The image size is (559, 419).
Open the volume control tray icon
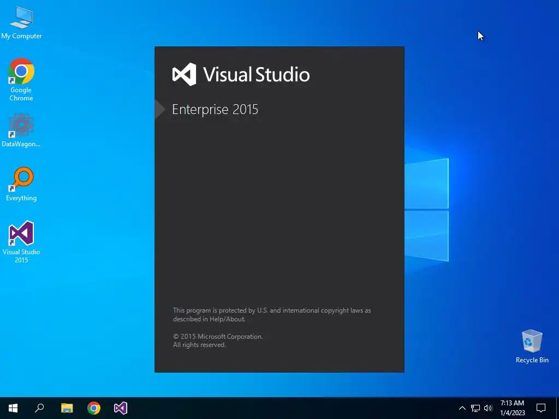(488, 408)
